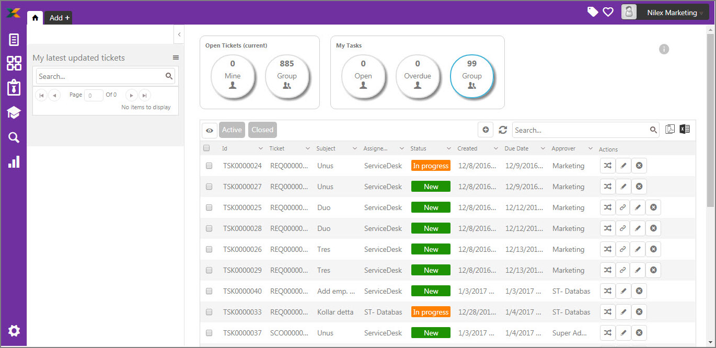Tick the checkbox for task TSK0000027
This screenshot has height=348, width=716.
click(209, 187)
